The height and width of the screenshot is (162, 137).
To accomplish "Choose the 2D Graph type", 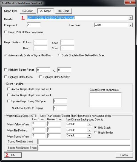I will pyautogui.click(x=45, y=11).
